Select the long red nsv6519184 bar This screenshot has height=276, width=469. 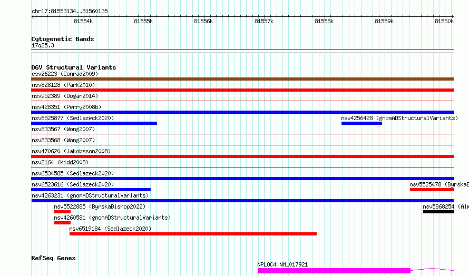pyautogui.click(x=193, y=234)
